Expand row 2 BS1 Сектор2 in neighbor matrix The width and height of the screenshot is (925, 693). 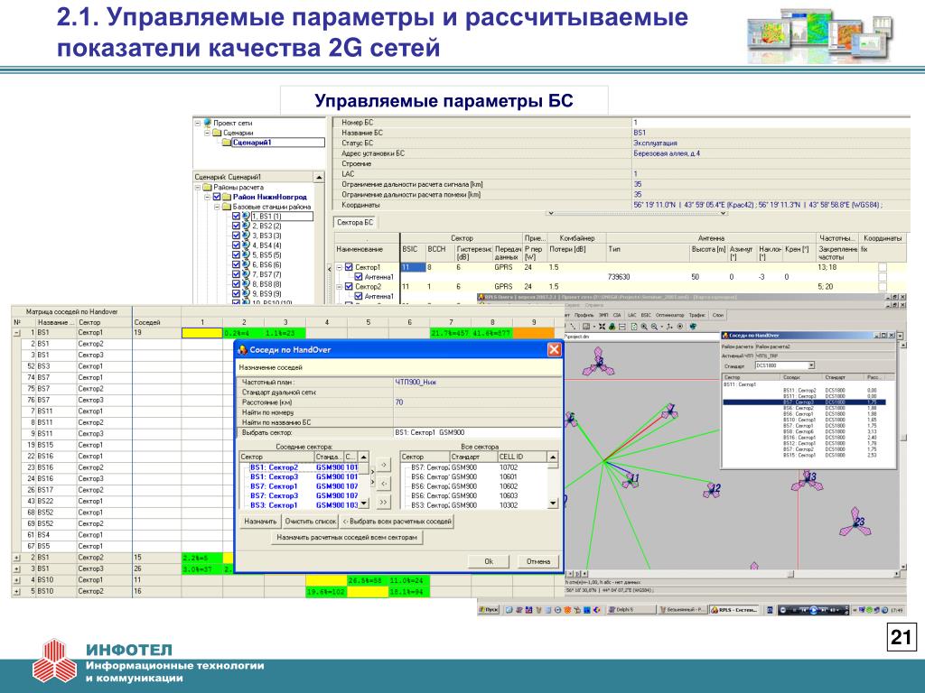pos(16,558)
